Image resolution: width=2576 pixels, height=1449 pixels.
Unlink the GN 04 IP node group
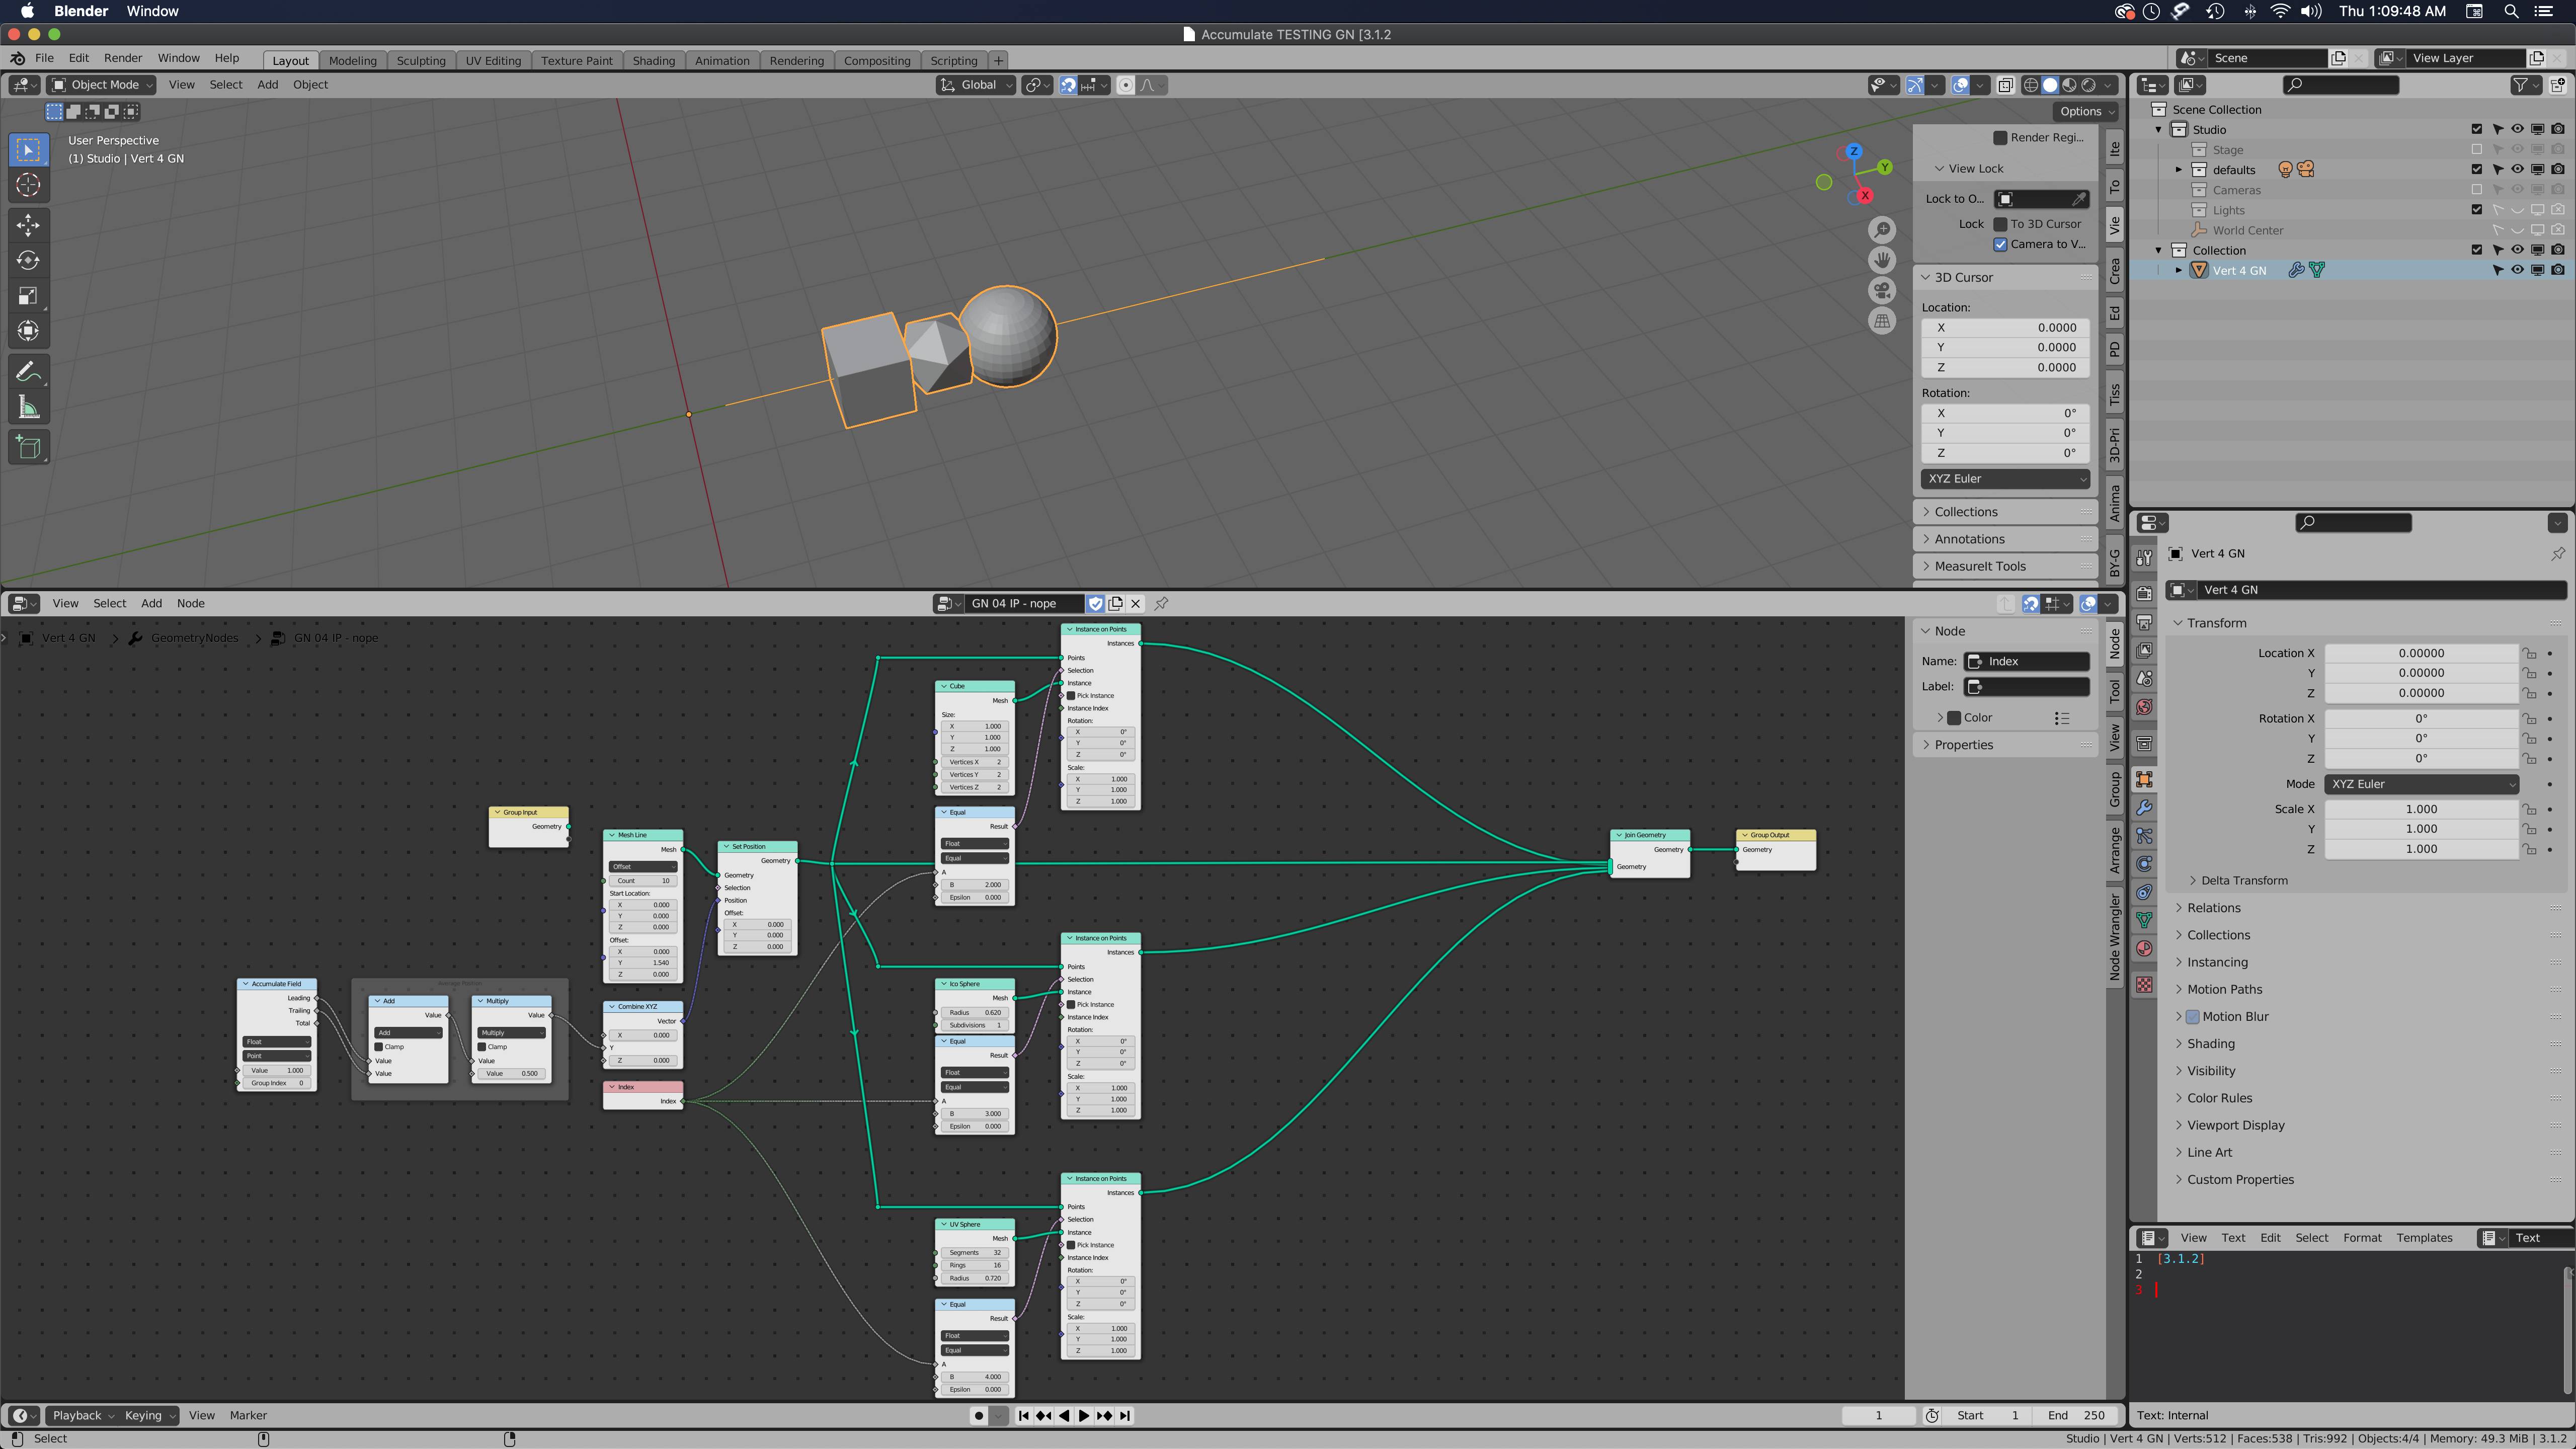[1135, 603]
